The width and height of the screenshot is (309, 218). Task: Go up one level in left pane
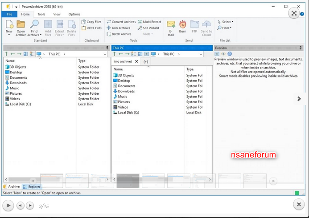[x=7, y=54]
